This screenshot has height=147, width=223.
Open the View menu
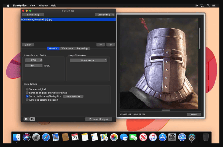(x=33, y=6)
